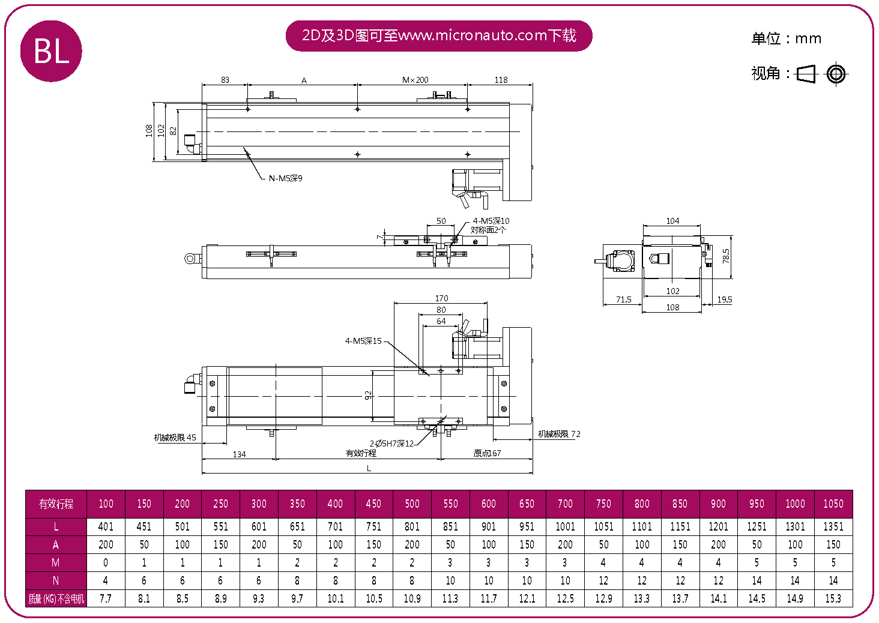Select the 有效行程 table header cell

(x=56, y=504)
